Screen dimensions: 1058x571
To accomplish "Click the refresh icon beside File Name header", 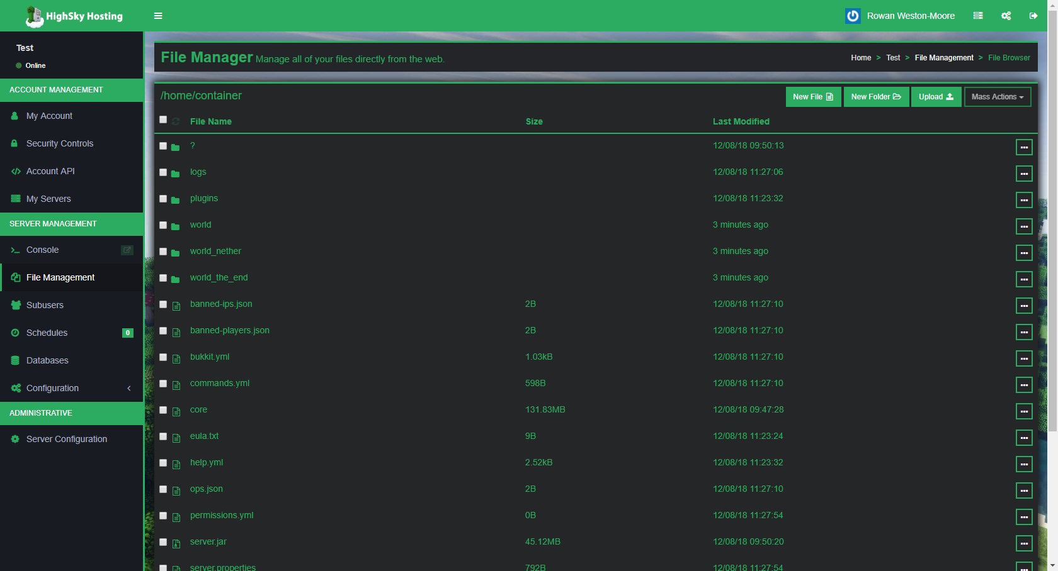I will click(x=176, y=121).
